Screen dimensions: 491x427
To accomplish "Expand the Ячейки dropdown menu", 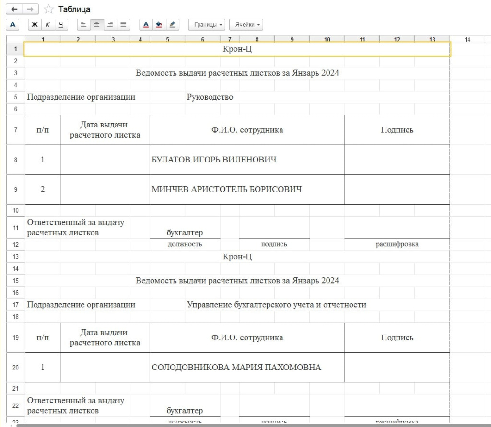I will (x=246, y=24).
